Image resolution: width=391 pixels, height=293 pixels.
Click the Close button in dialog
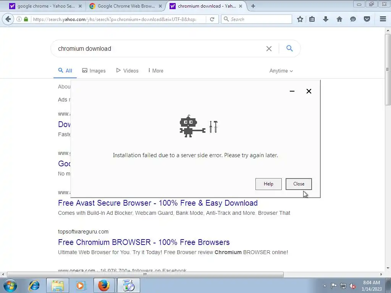click(299, 184)
